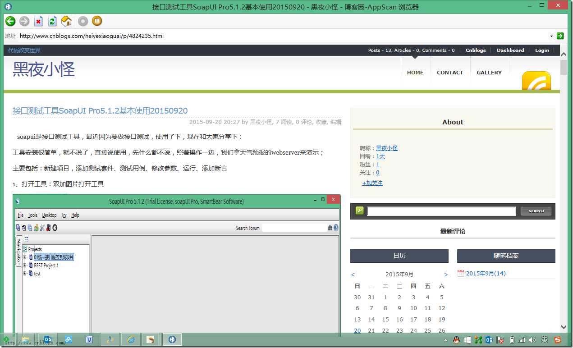573x348 pixels.
Task: Click the 代码改变世界 header link
Action: [24, 50]
